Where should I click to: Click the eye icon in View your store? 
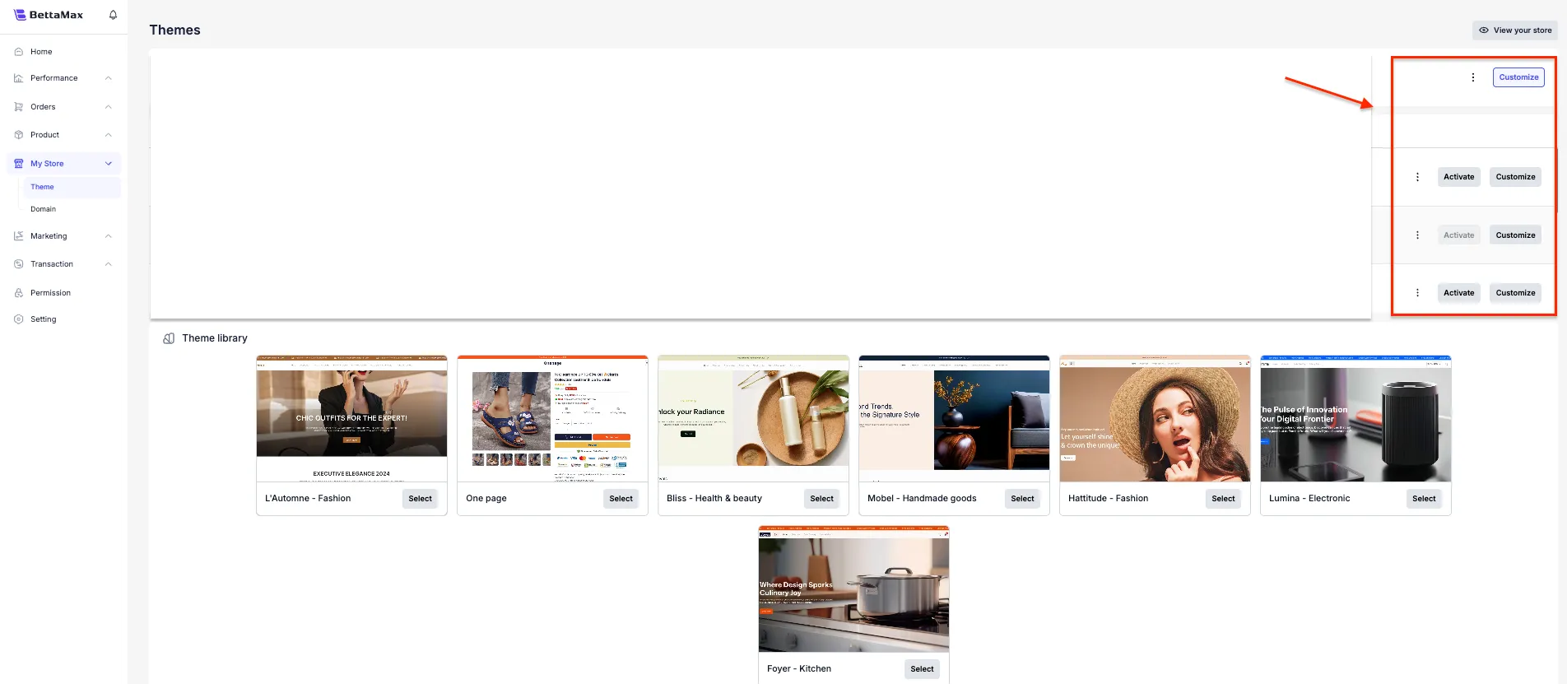click(1484, 30)
